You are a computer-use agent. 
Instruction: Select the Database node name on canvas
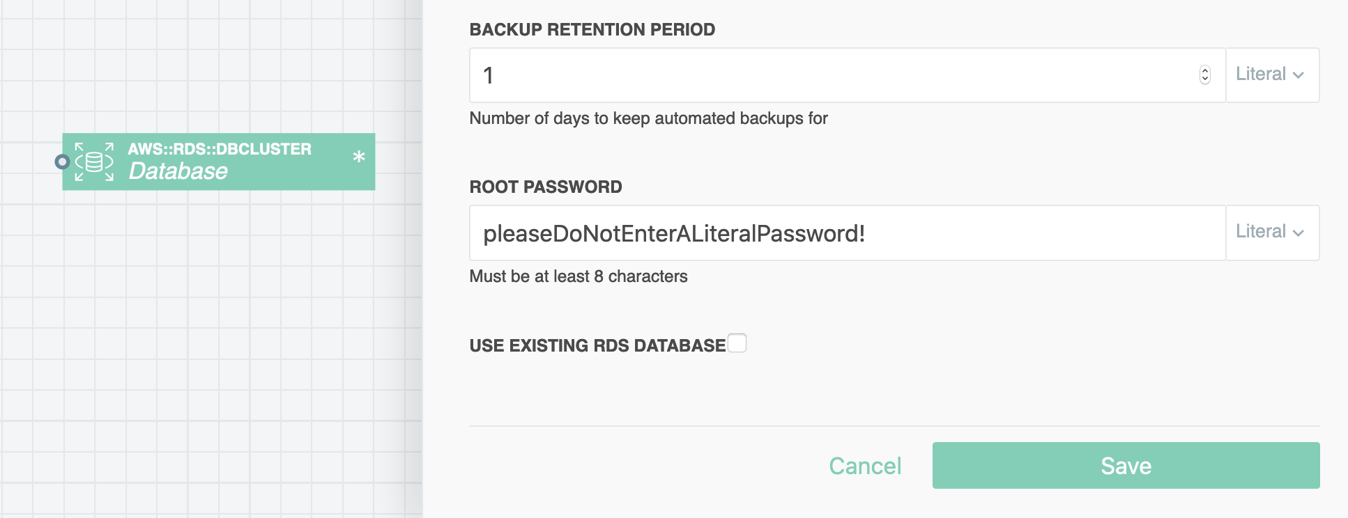[x=178, y=171]
